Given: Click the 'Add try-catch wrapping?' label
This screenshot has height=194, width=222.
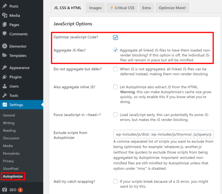Looking at the screenshot, I should [x=74, y=181].
